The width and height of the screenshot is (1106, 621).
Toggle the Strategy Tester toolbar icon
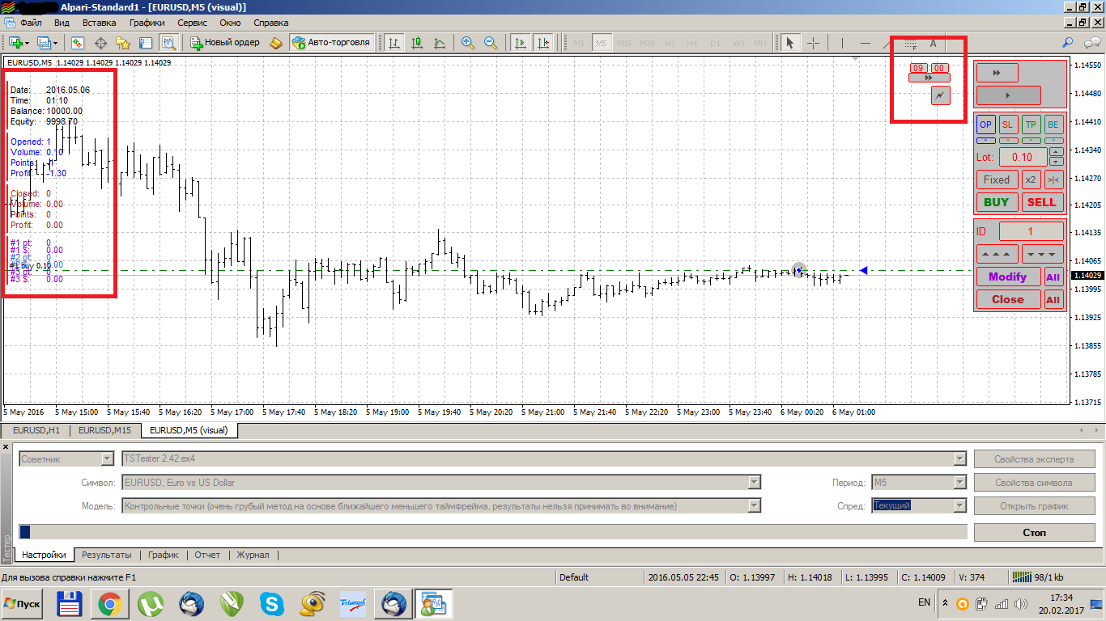tap(168, 42)
